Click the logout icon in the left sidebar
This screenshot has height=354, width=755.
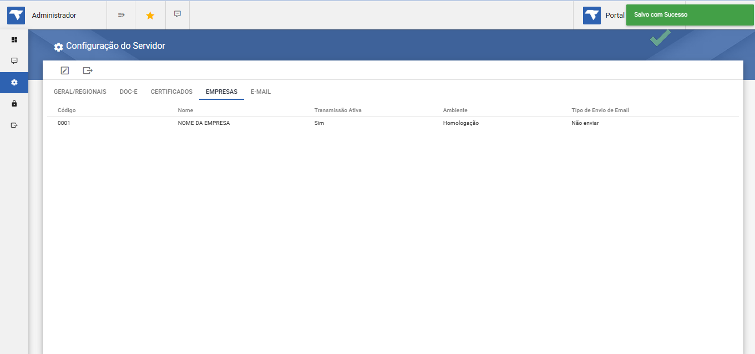point(14,125)
